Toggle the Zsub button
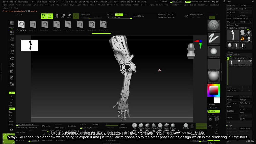This screenshot has height=144, width=256. point(119,14)
